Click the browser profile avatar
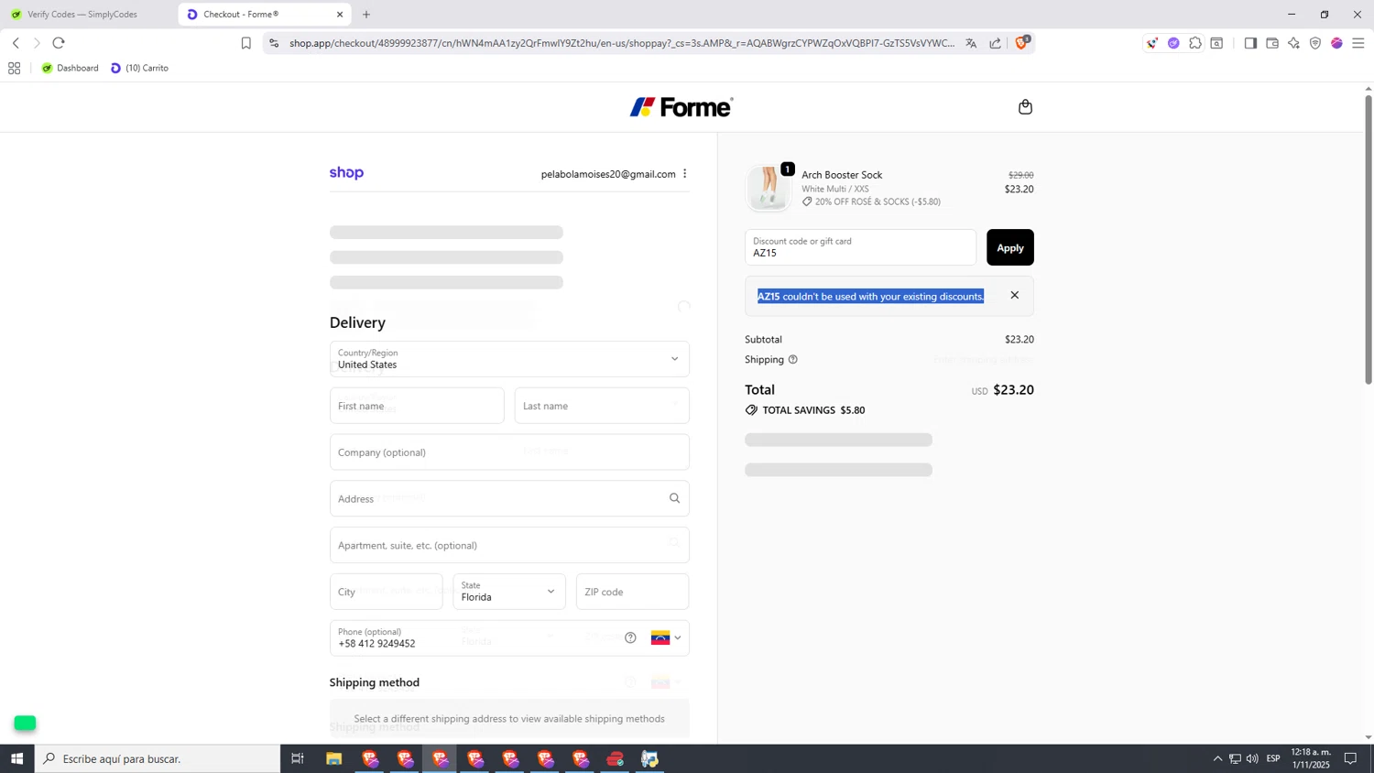Screen dimensions: 1374x773 point(1336,43)
